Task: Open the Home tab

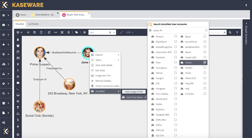Action: click(21, 15)
